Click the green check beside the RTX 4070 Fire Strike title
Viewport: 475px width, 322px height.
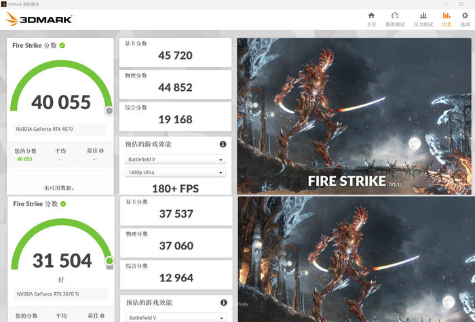point(62,45)
